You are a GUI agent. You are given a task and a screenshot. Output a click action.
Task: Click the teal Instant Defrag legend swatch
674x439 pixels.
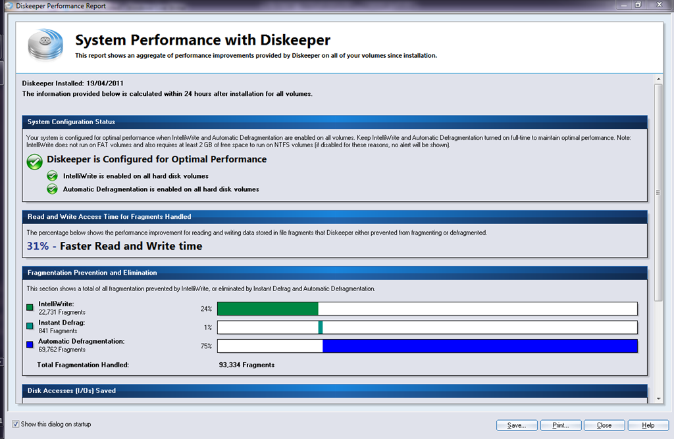click(x=30, y=326)
